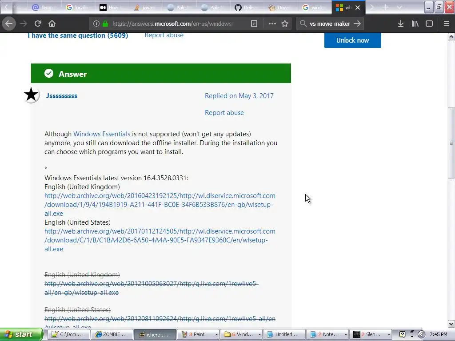Open the 2 Note... taskbar group dropdown
The height and width of the screenshot is (341, 455).
click(x=346, y=335)
